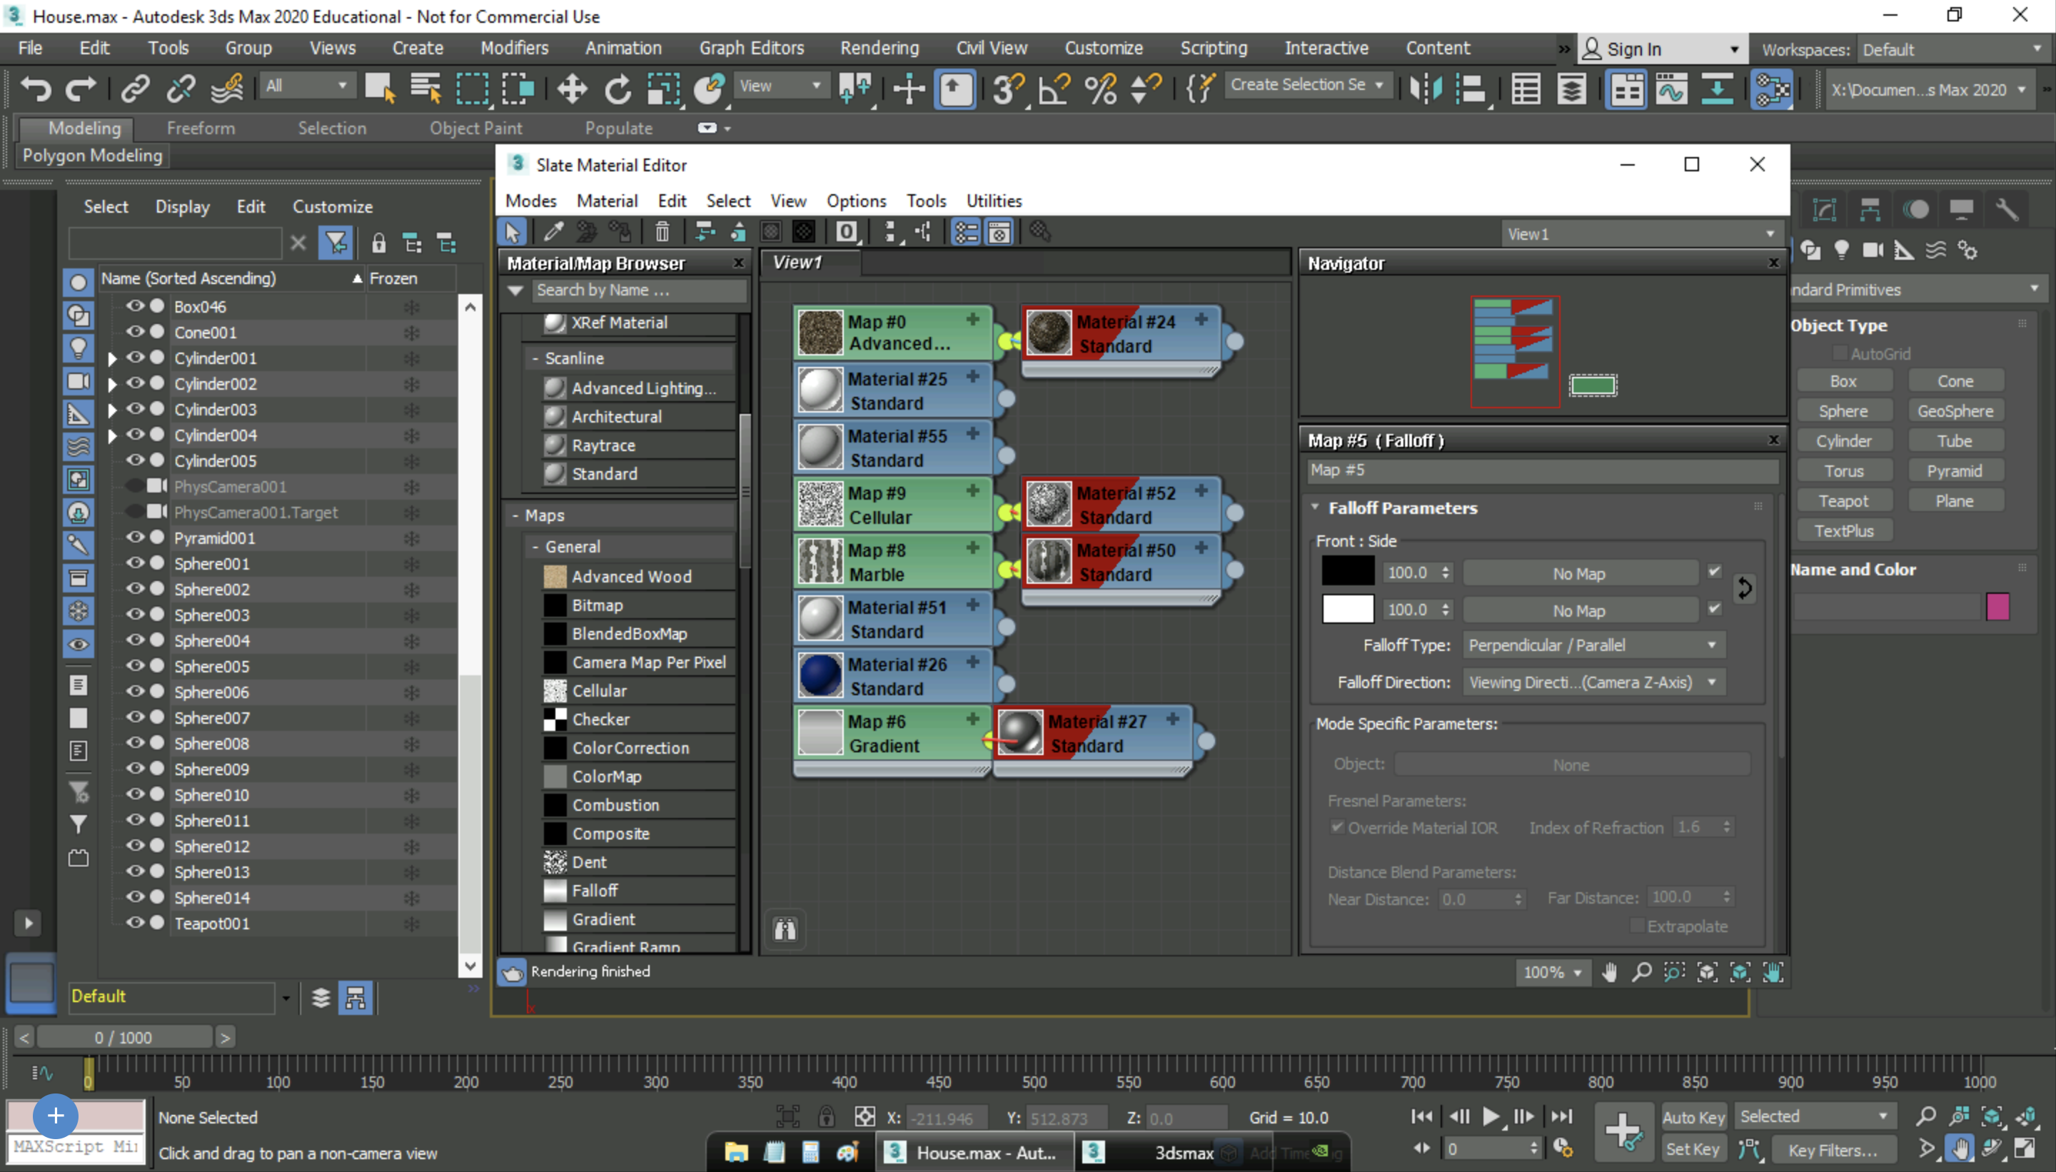Click No Map button for Front color
Image resolution: width=2056 pixels, height=1172 pixels.
(1578, 573)
